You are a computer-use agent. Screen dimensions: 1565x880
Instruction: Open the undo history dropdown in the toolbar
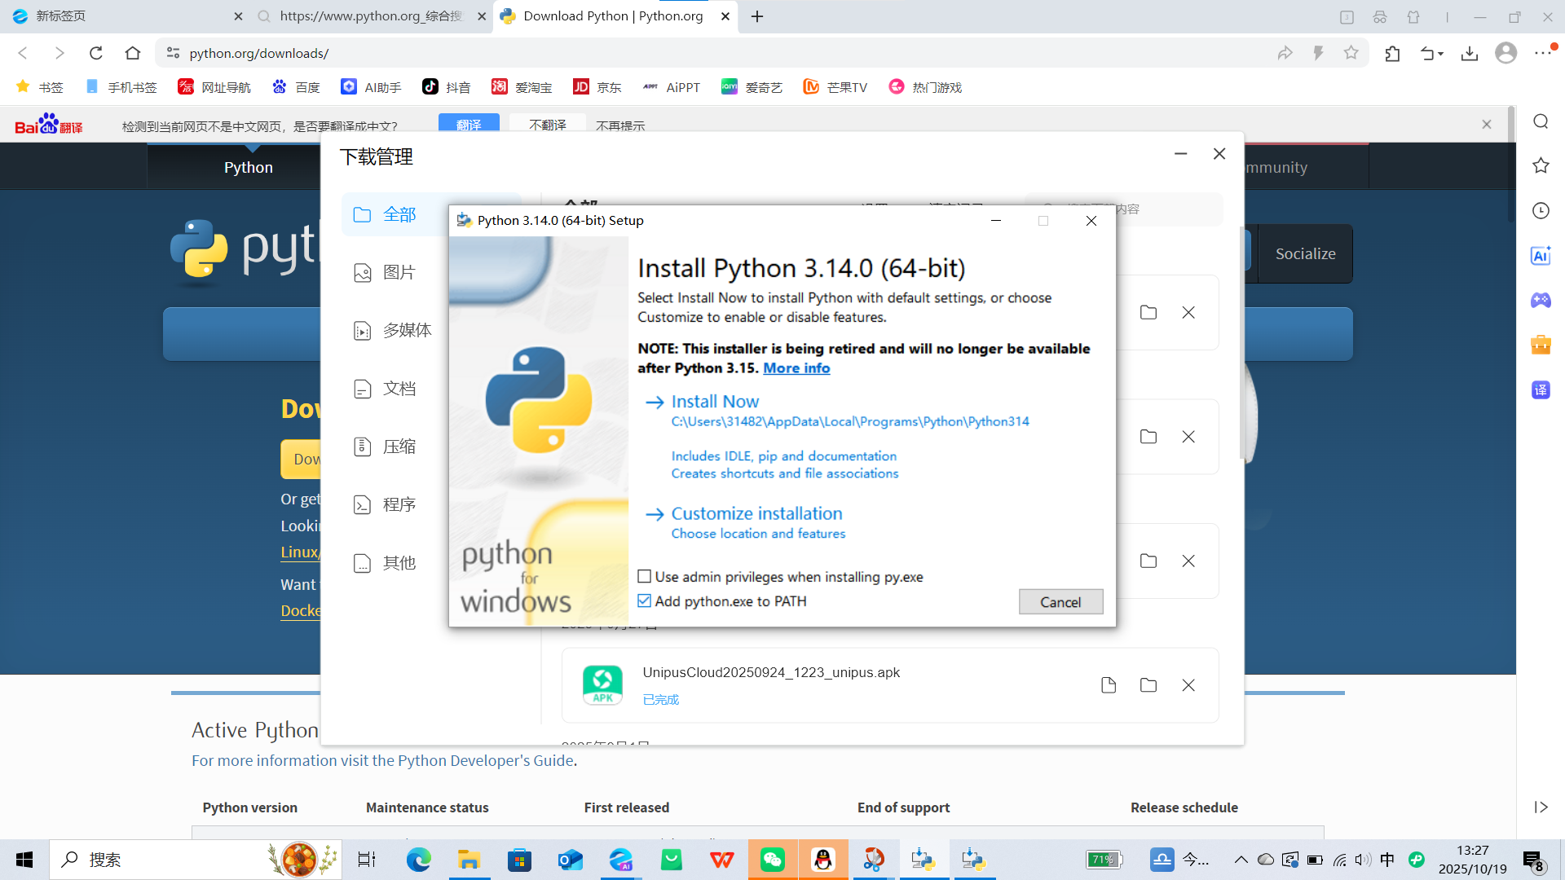pyautogui.click(x=1431, y=53)
